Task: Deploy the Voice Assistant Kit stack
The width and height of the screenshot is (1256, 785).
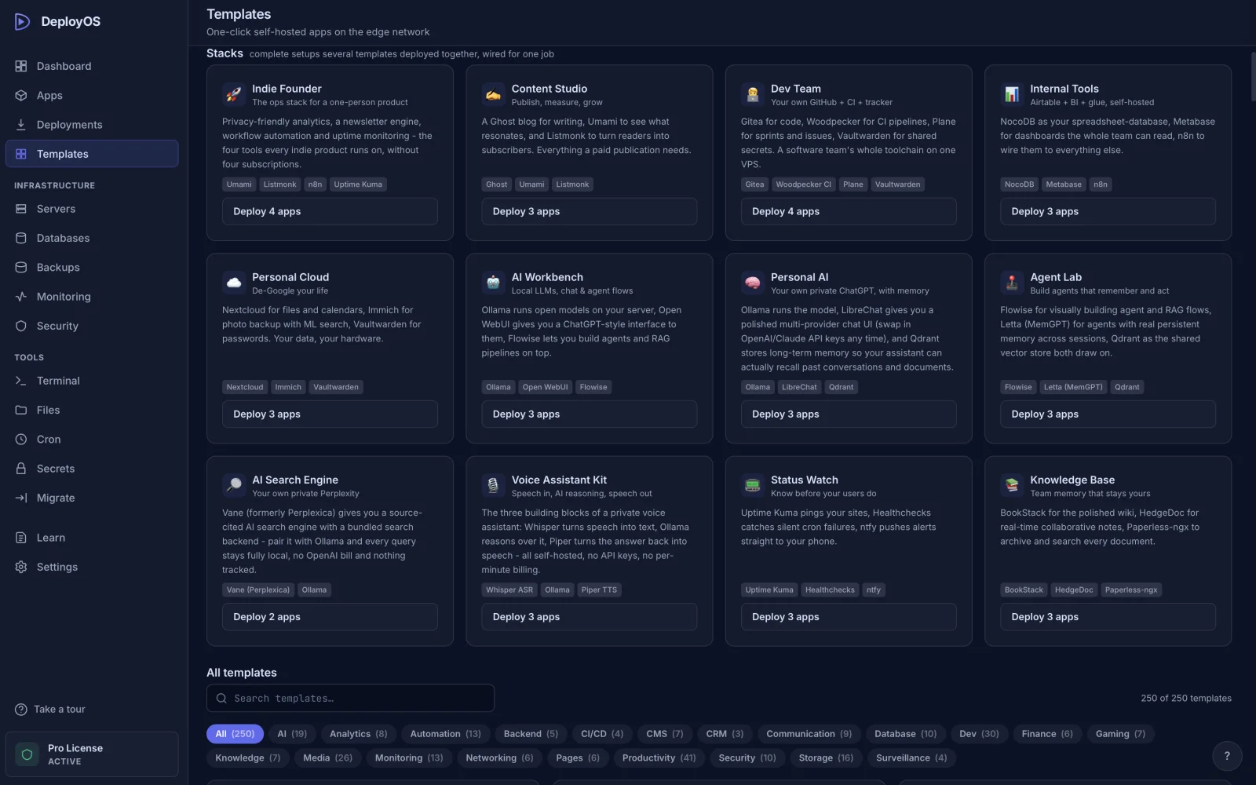Action: click(x=589, y=617)
